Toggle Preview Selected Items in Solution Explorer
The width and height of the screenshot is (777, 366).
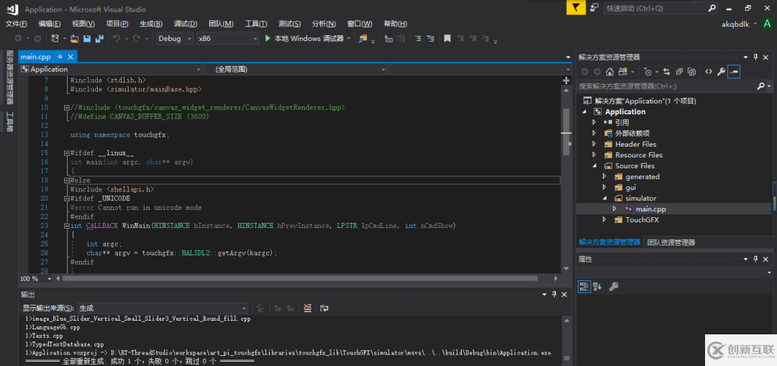(x=733, y=71)
